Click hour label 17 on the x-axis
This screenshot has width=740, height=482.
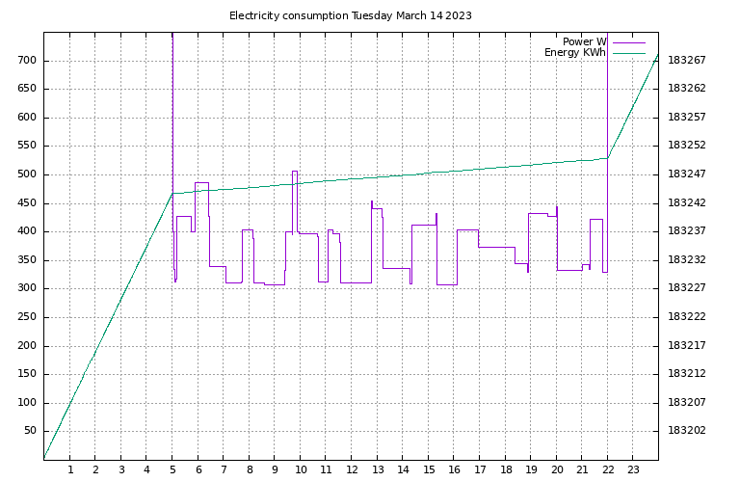tap(480, 469)
